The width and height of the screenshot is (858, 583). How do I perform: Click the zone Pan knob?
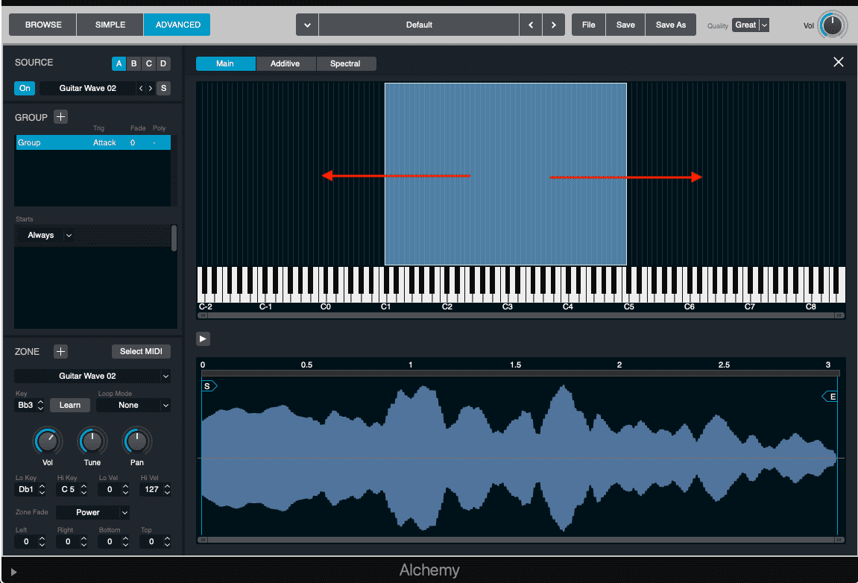click(x=137, y=441)
